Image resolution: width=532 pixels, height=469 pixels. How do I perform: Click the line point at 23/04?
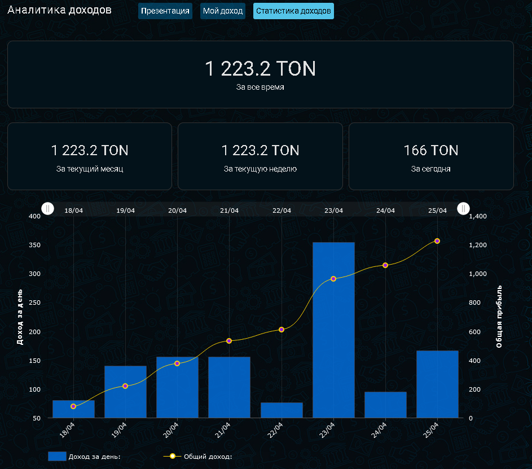[333, 279]
